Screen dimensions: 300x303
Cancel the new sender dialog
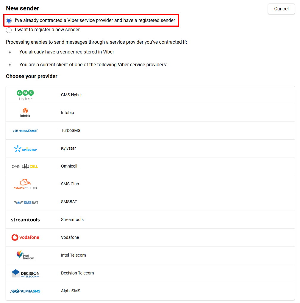pos(281,9)
